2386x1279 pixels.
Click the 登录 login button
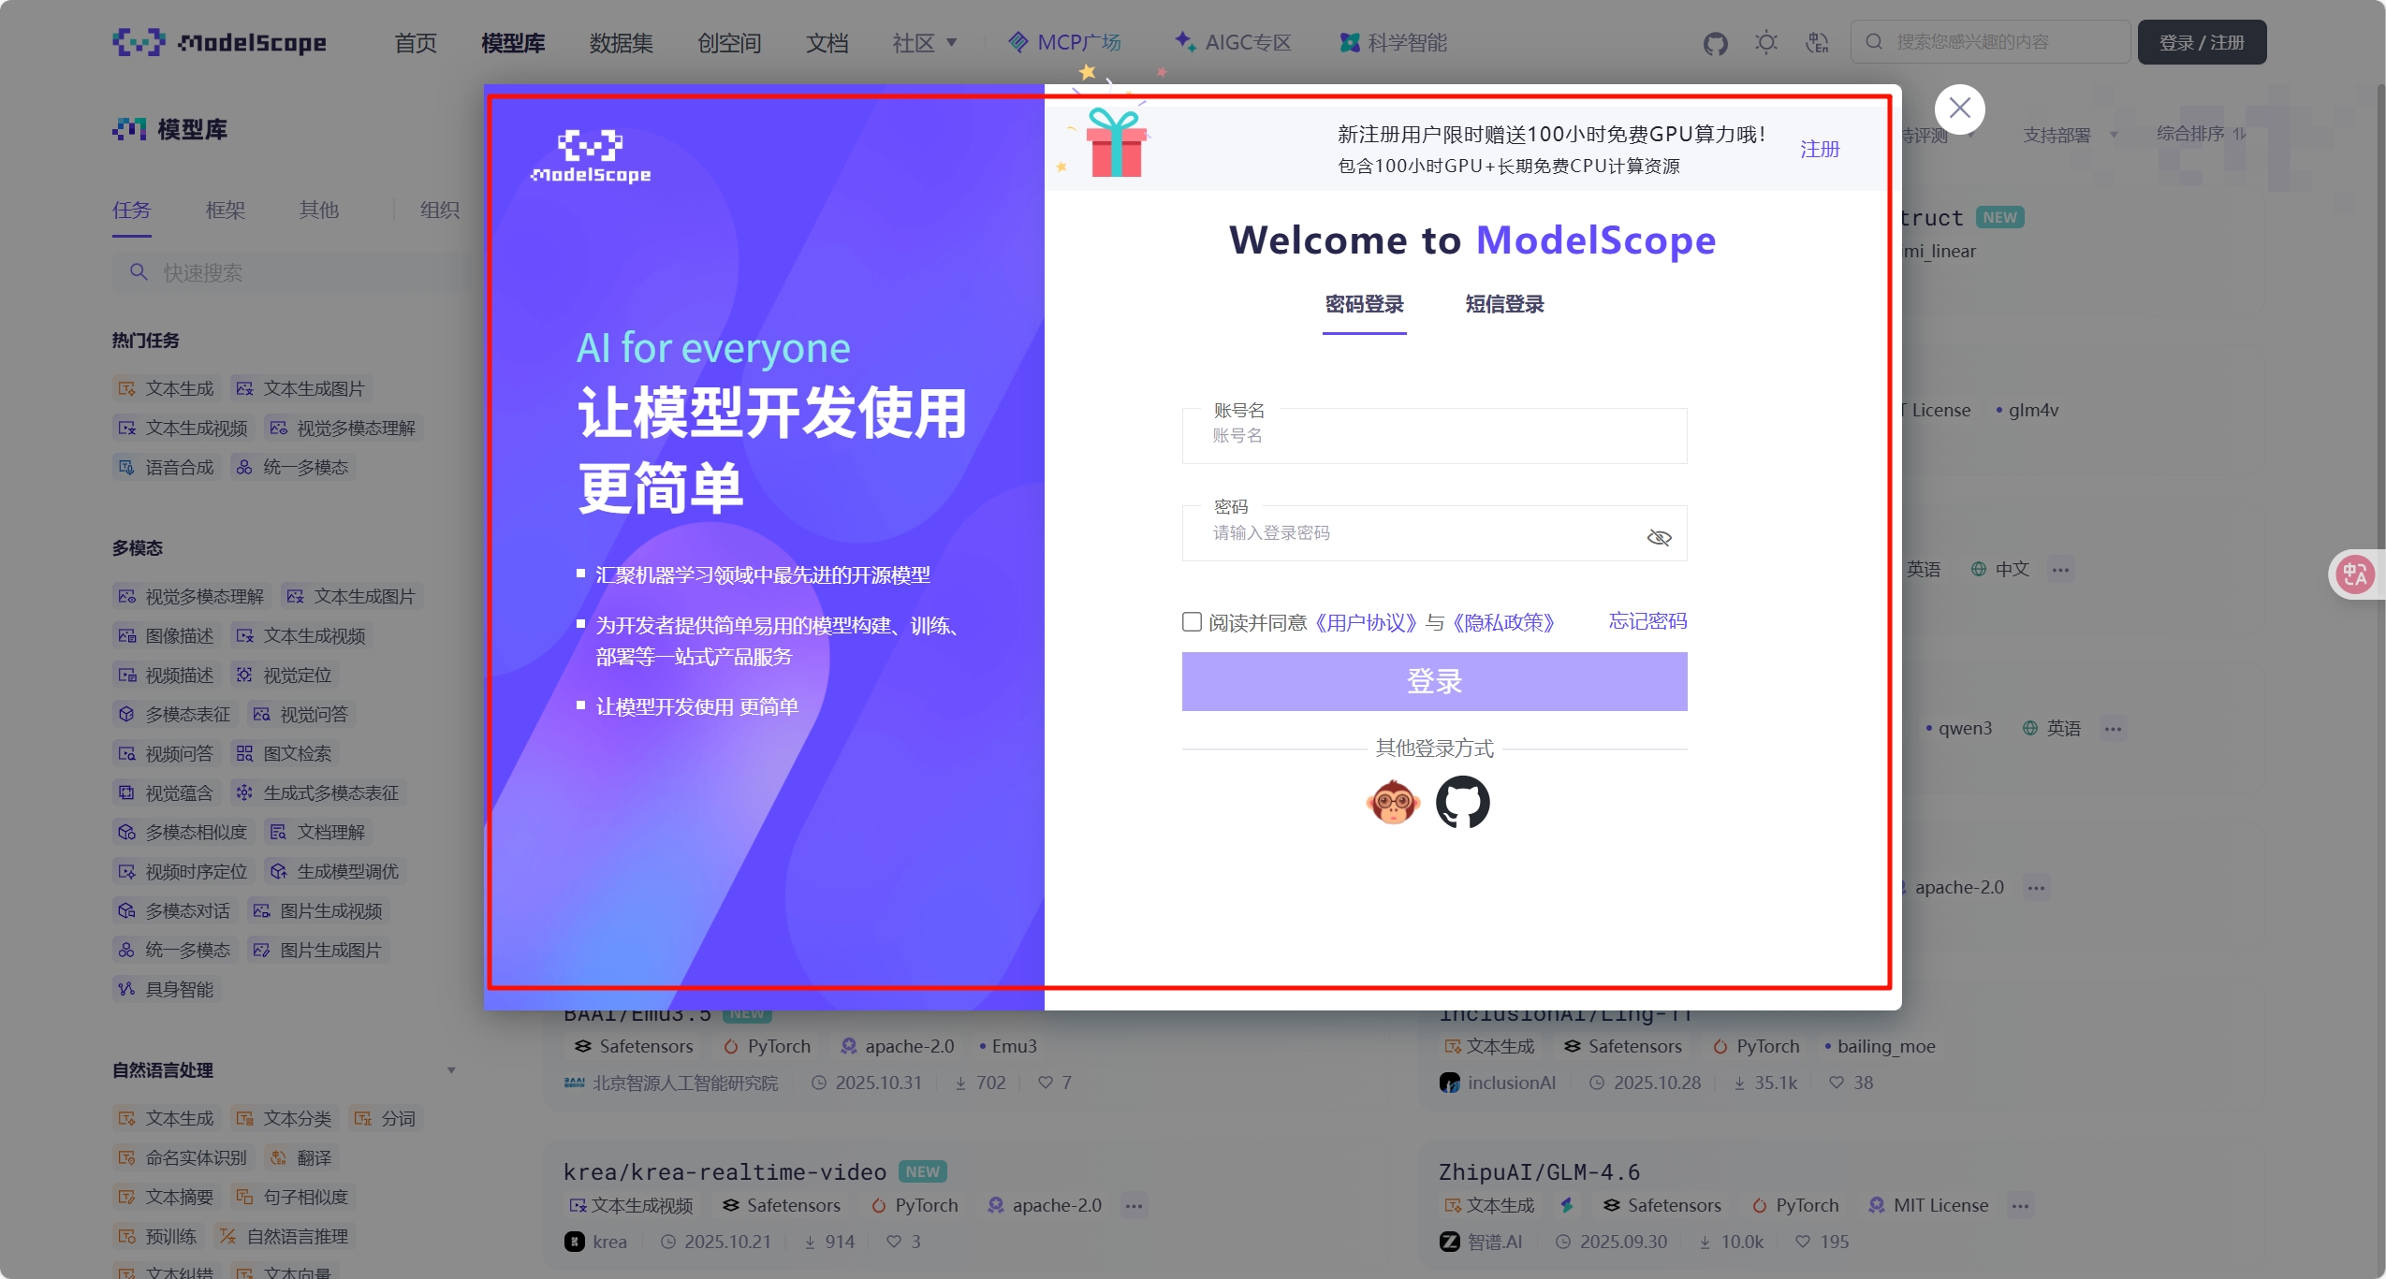(1434, 681)
